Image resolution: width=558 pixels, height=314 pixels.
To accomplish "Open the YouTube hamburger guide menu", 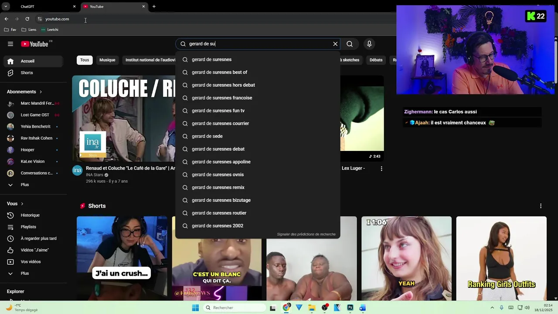I will pos(10,44).
